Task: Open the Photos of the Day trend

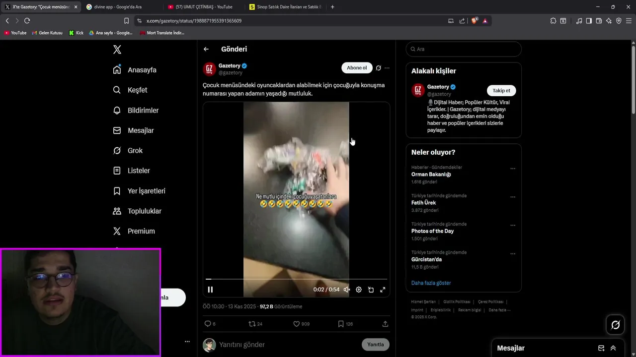Action: [x=432, y=231]
